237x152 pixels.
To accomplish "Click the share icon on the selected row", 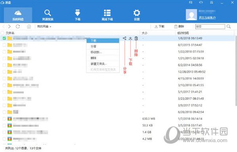I will click(124, 38).
